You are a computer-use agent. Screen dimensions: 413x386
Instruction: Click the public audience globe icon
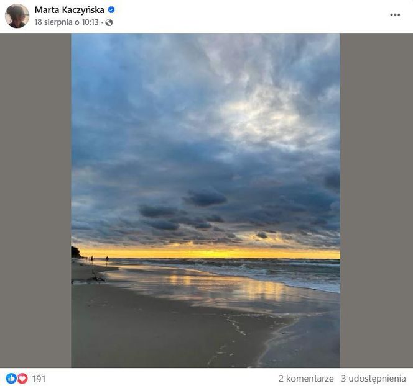[109, 22]
